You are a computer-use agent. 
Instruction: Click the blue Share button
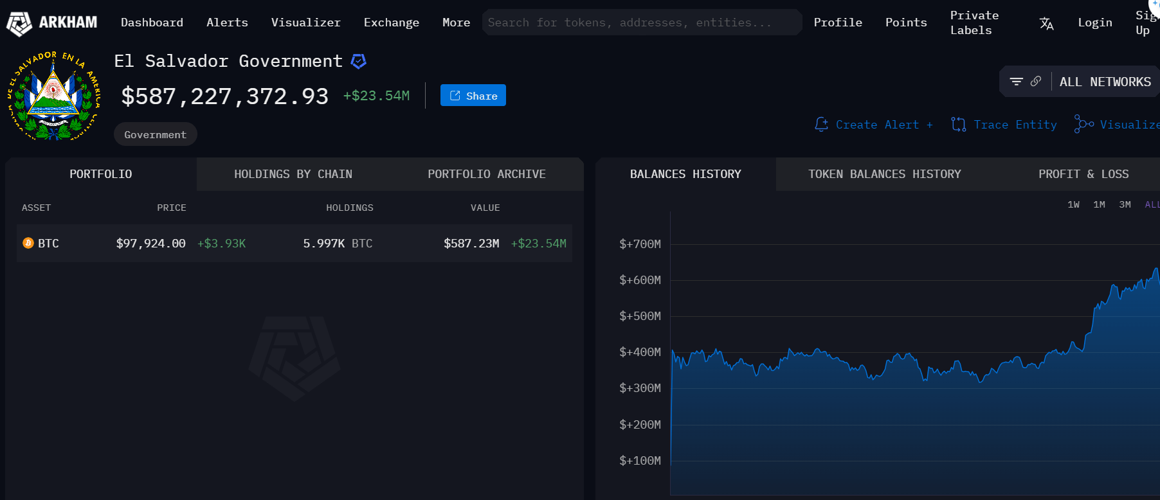[473, 95]
